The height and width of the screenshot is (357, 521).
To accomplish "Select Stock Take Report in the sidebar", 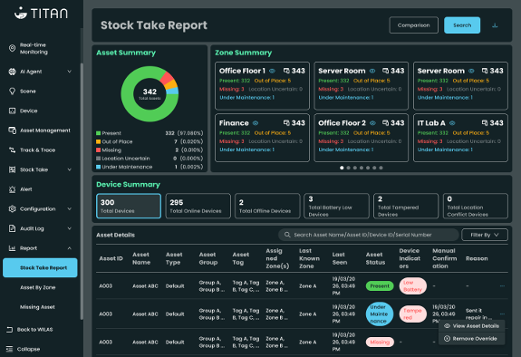I will [40, 267].
